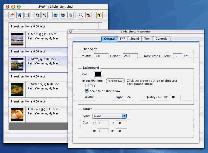Click the '4. chicken.jpg (2.00 sec)' text

(x=43, y=109)
